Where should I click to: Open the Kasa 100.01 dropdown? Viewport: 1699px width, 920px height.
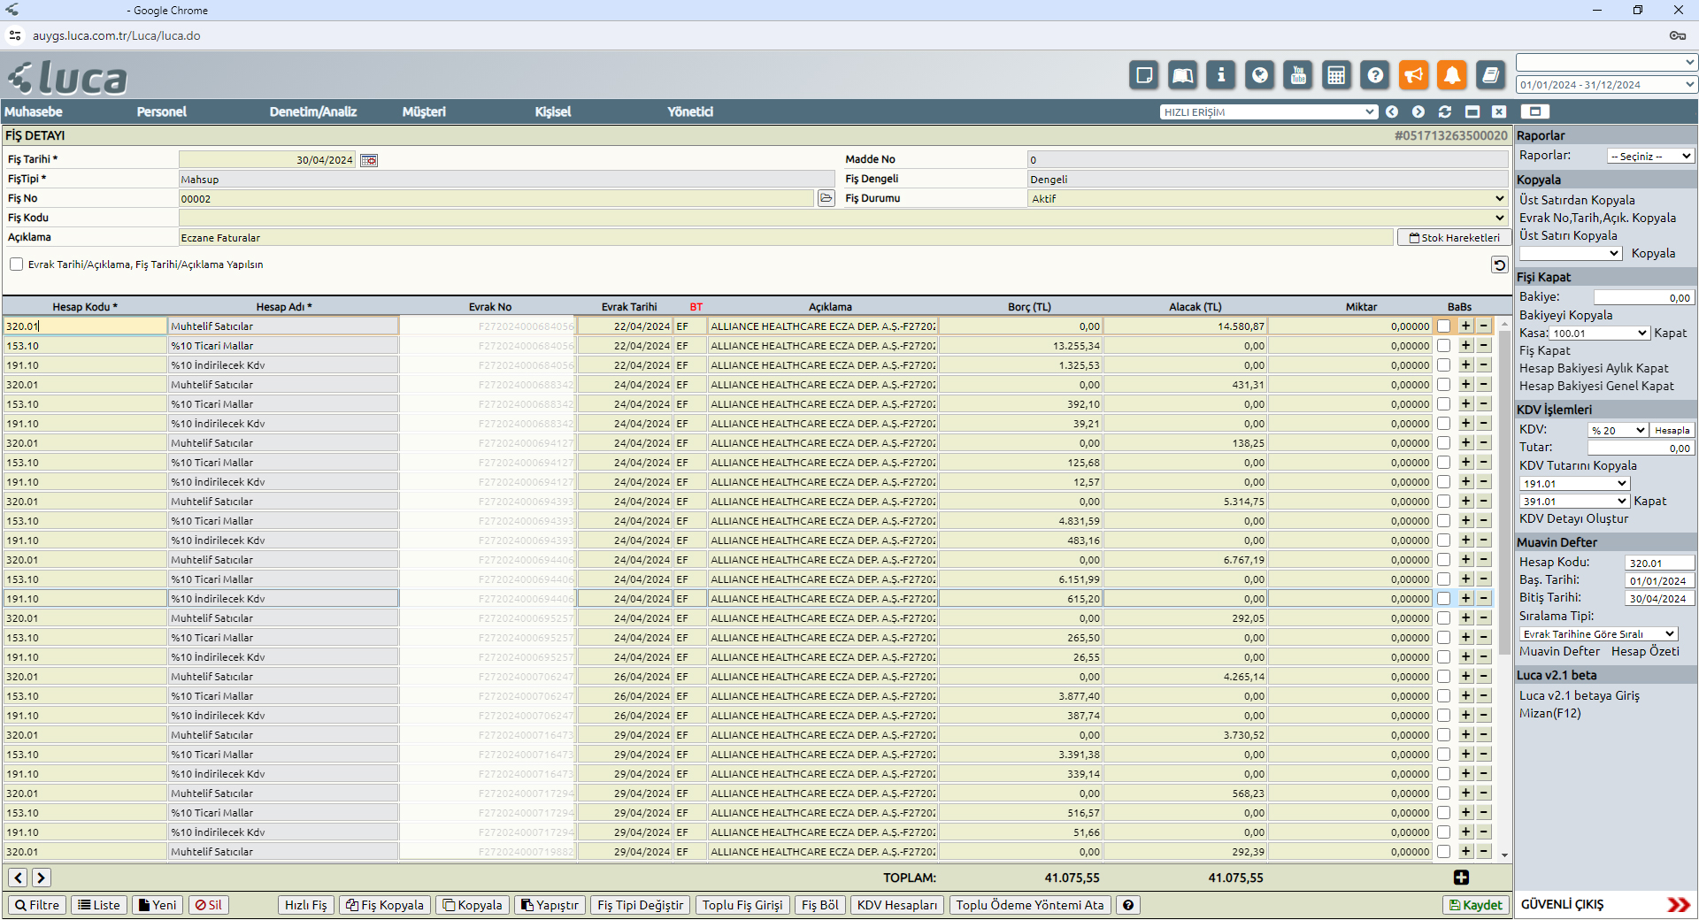point(1600,333)
